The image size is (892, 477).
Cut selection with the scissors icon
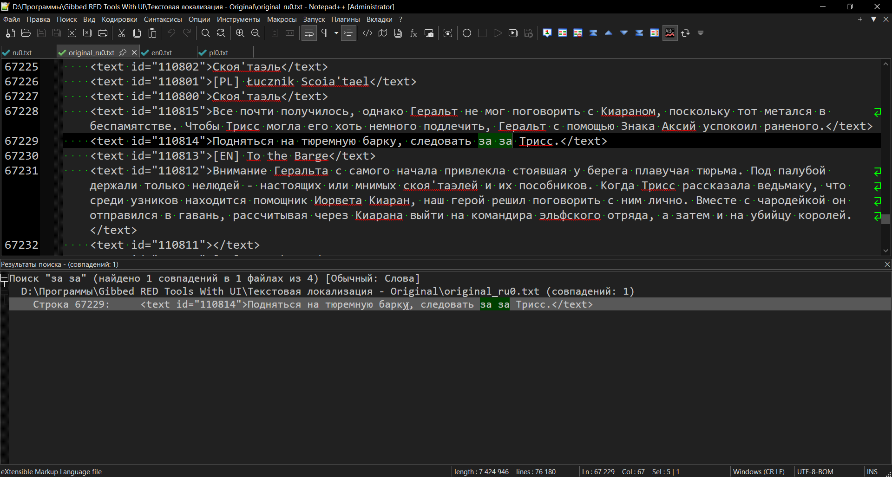coord(122,33)
